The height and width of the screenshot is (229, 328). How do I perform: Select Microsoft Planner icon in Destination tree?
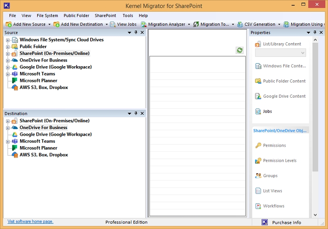(x=14, y=148)
